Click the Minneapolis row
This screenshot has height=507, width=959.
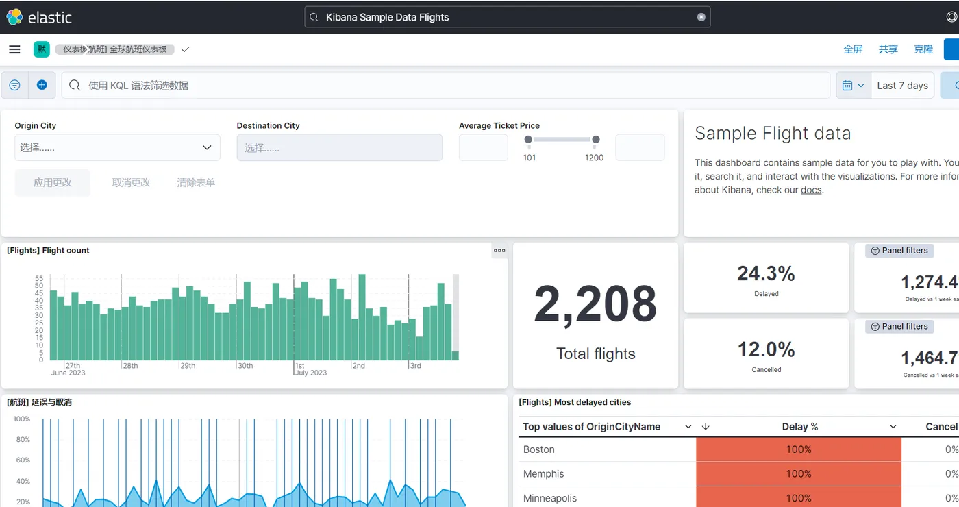[738, 498]
